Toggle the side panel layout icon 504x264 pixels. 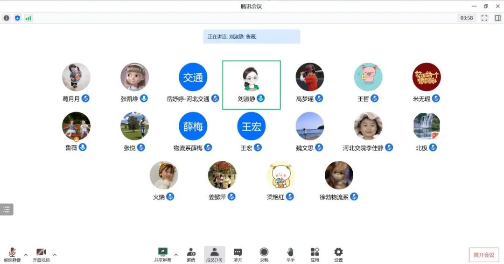[x=497, y=18]
